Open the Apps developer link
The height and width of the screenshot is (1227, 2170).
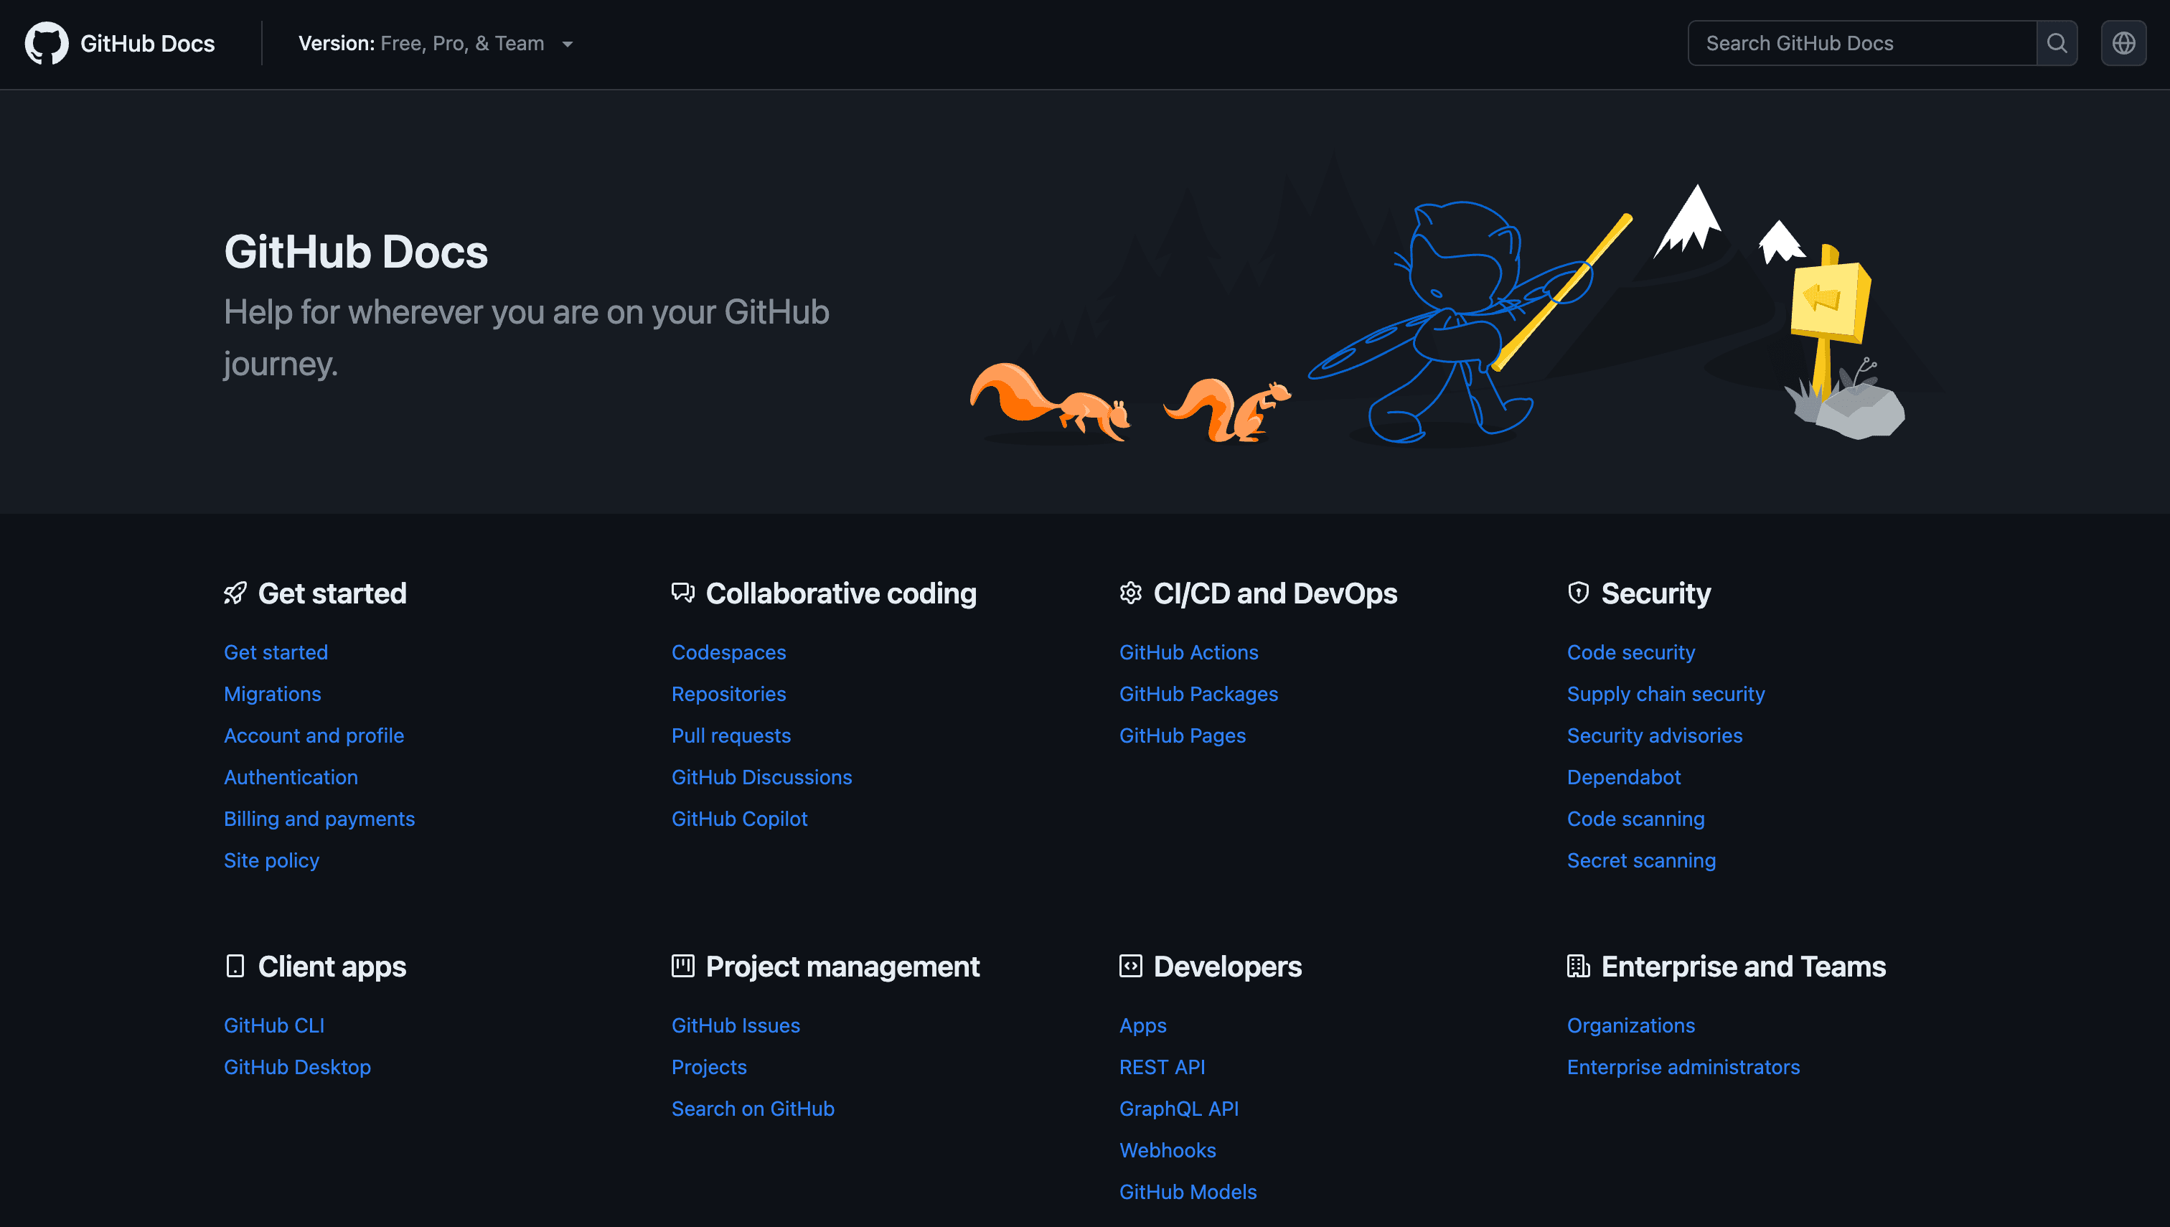tap(1142, 1025)
